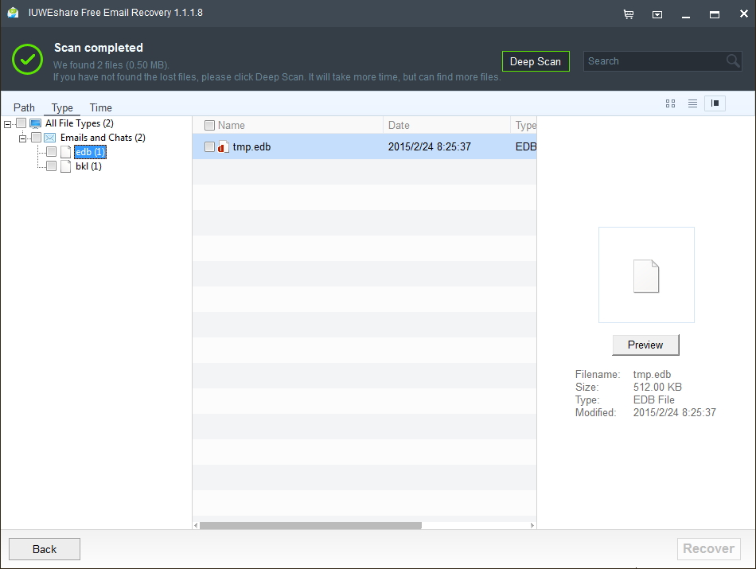Select the All File Types (2) label
Image resolution: width=756 pixels, height=569 pixels.
coord(80,123)
